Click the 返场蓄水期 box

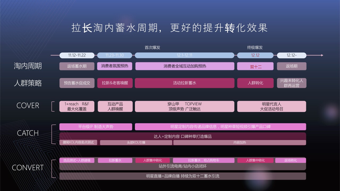[x=77, y=66]
